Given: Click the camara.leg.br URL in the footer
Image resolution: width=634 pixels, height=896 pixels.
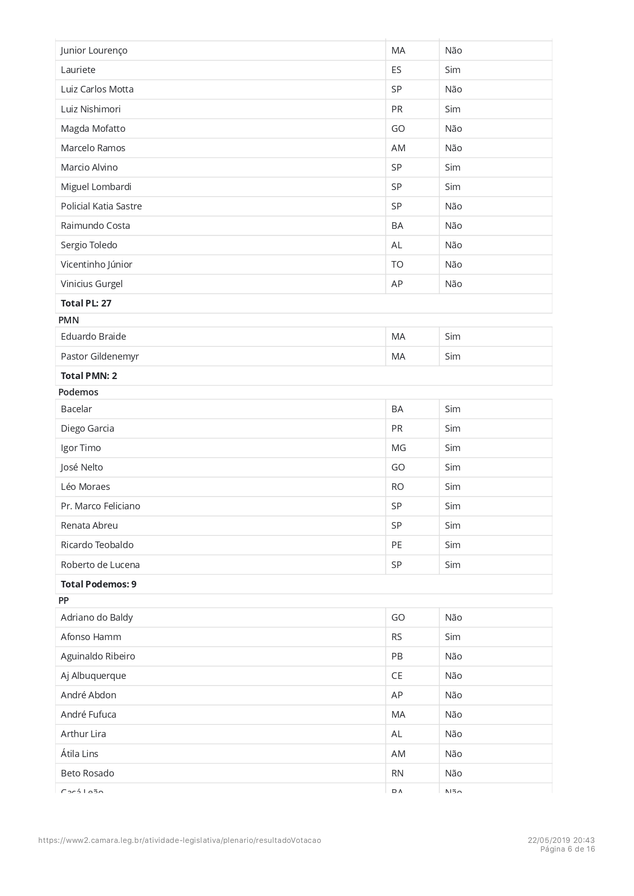Looking at the screenshot, I should coord(179,840).
